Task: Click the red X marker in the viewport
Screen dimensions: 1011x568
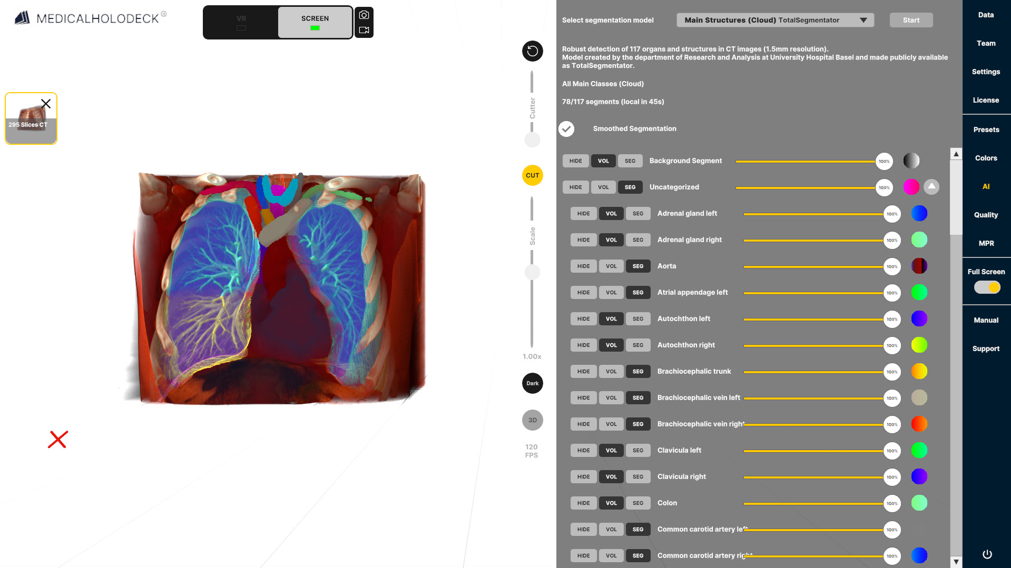Action: pos(58,440)
